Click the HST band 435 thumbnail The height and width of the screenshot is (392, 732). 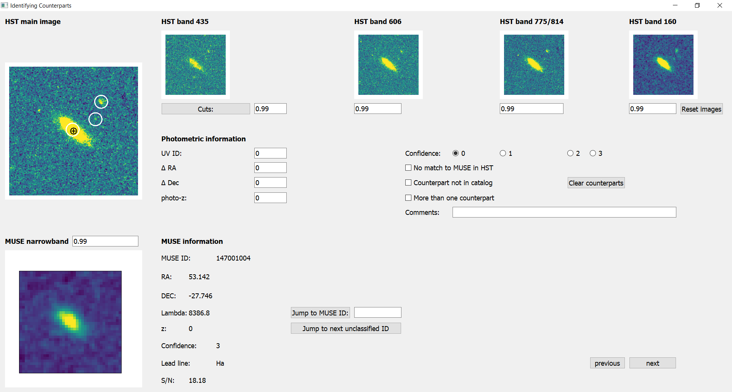point(196,65)
